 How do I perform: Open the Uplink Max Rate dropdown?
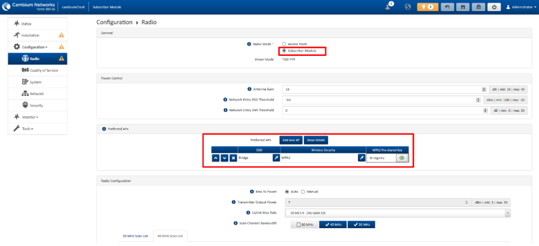397,213
